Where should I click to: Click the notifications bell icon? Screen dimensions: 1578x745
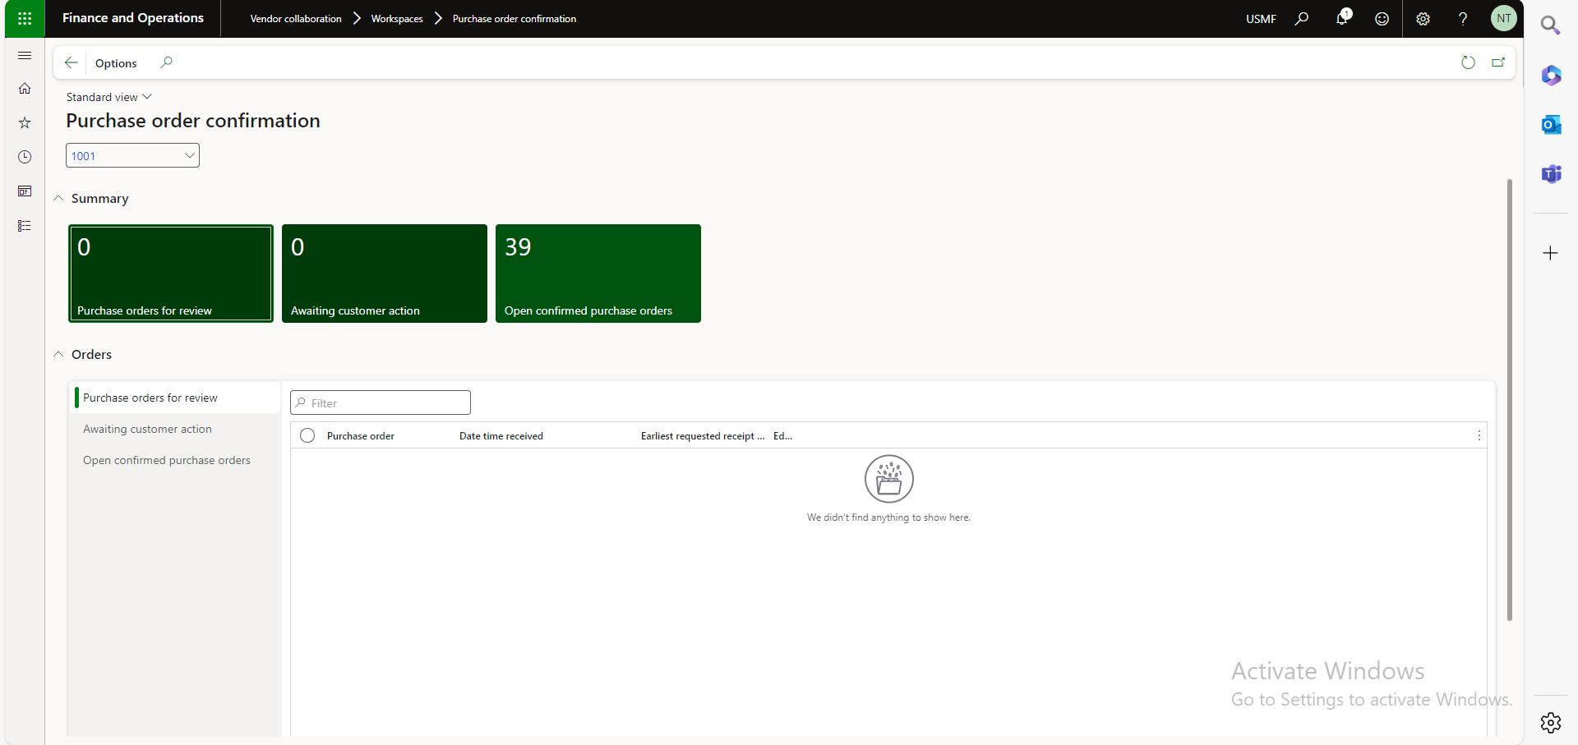click(x=1341, y=18)
